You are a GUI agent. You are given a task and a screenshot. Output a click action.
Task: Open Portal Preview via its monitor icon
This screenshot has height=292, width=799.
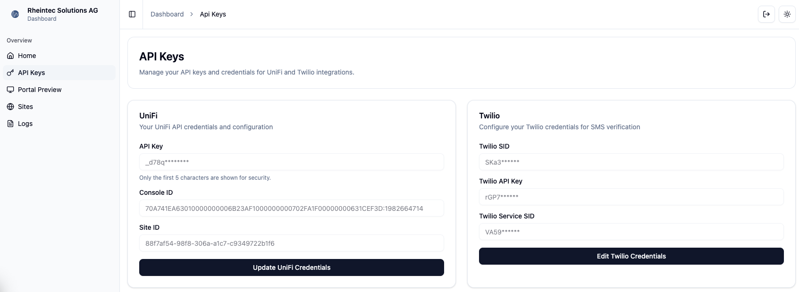click(x=10, y=90)
